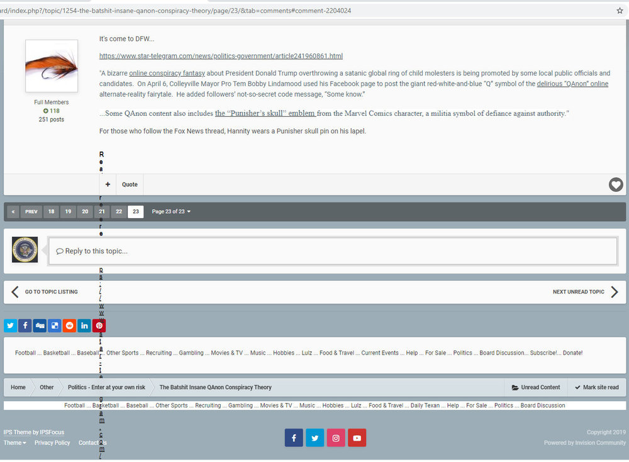Open the footer Instagram icon
Screen dimensions: 629x462
[x=336, y=438]
